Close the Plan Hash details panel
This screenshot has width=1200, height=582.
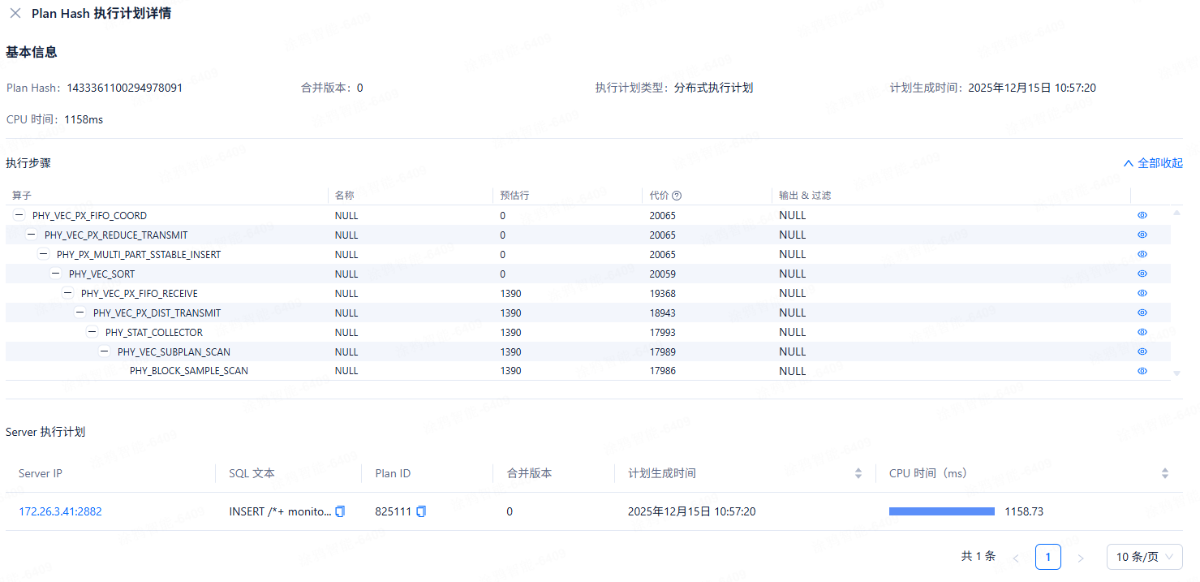tap(15, 13)
